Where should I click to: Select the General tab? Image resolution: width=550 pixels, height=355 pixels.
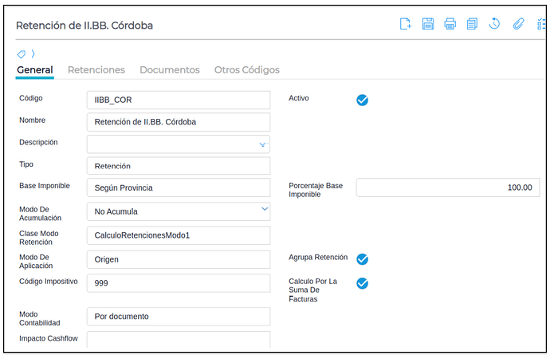click(35, 70)
